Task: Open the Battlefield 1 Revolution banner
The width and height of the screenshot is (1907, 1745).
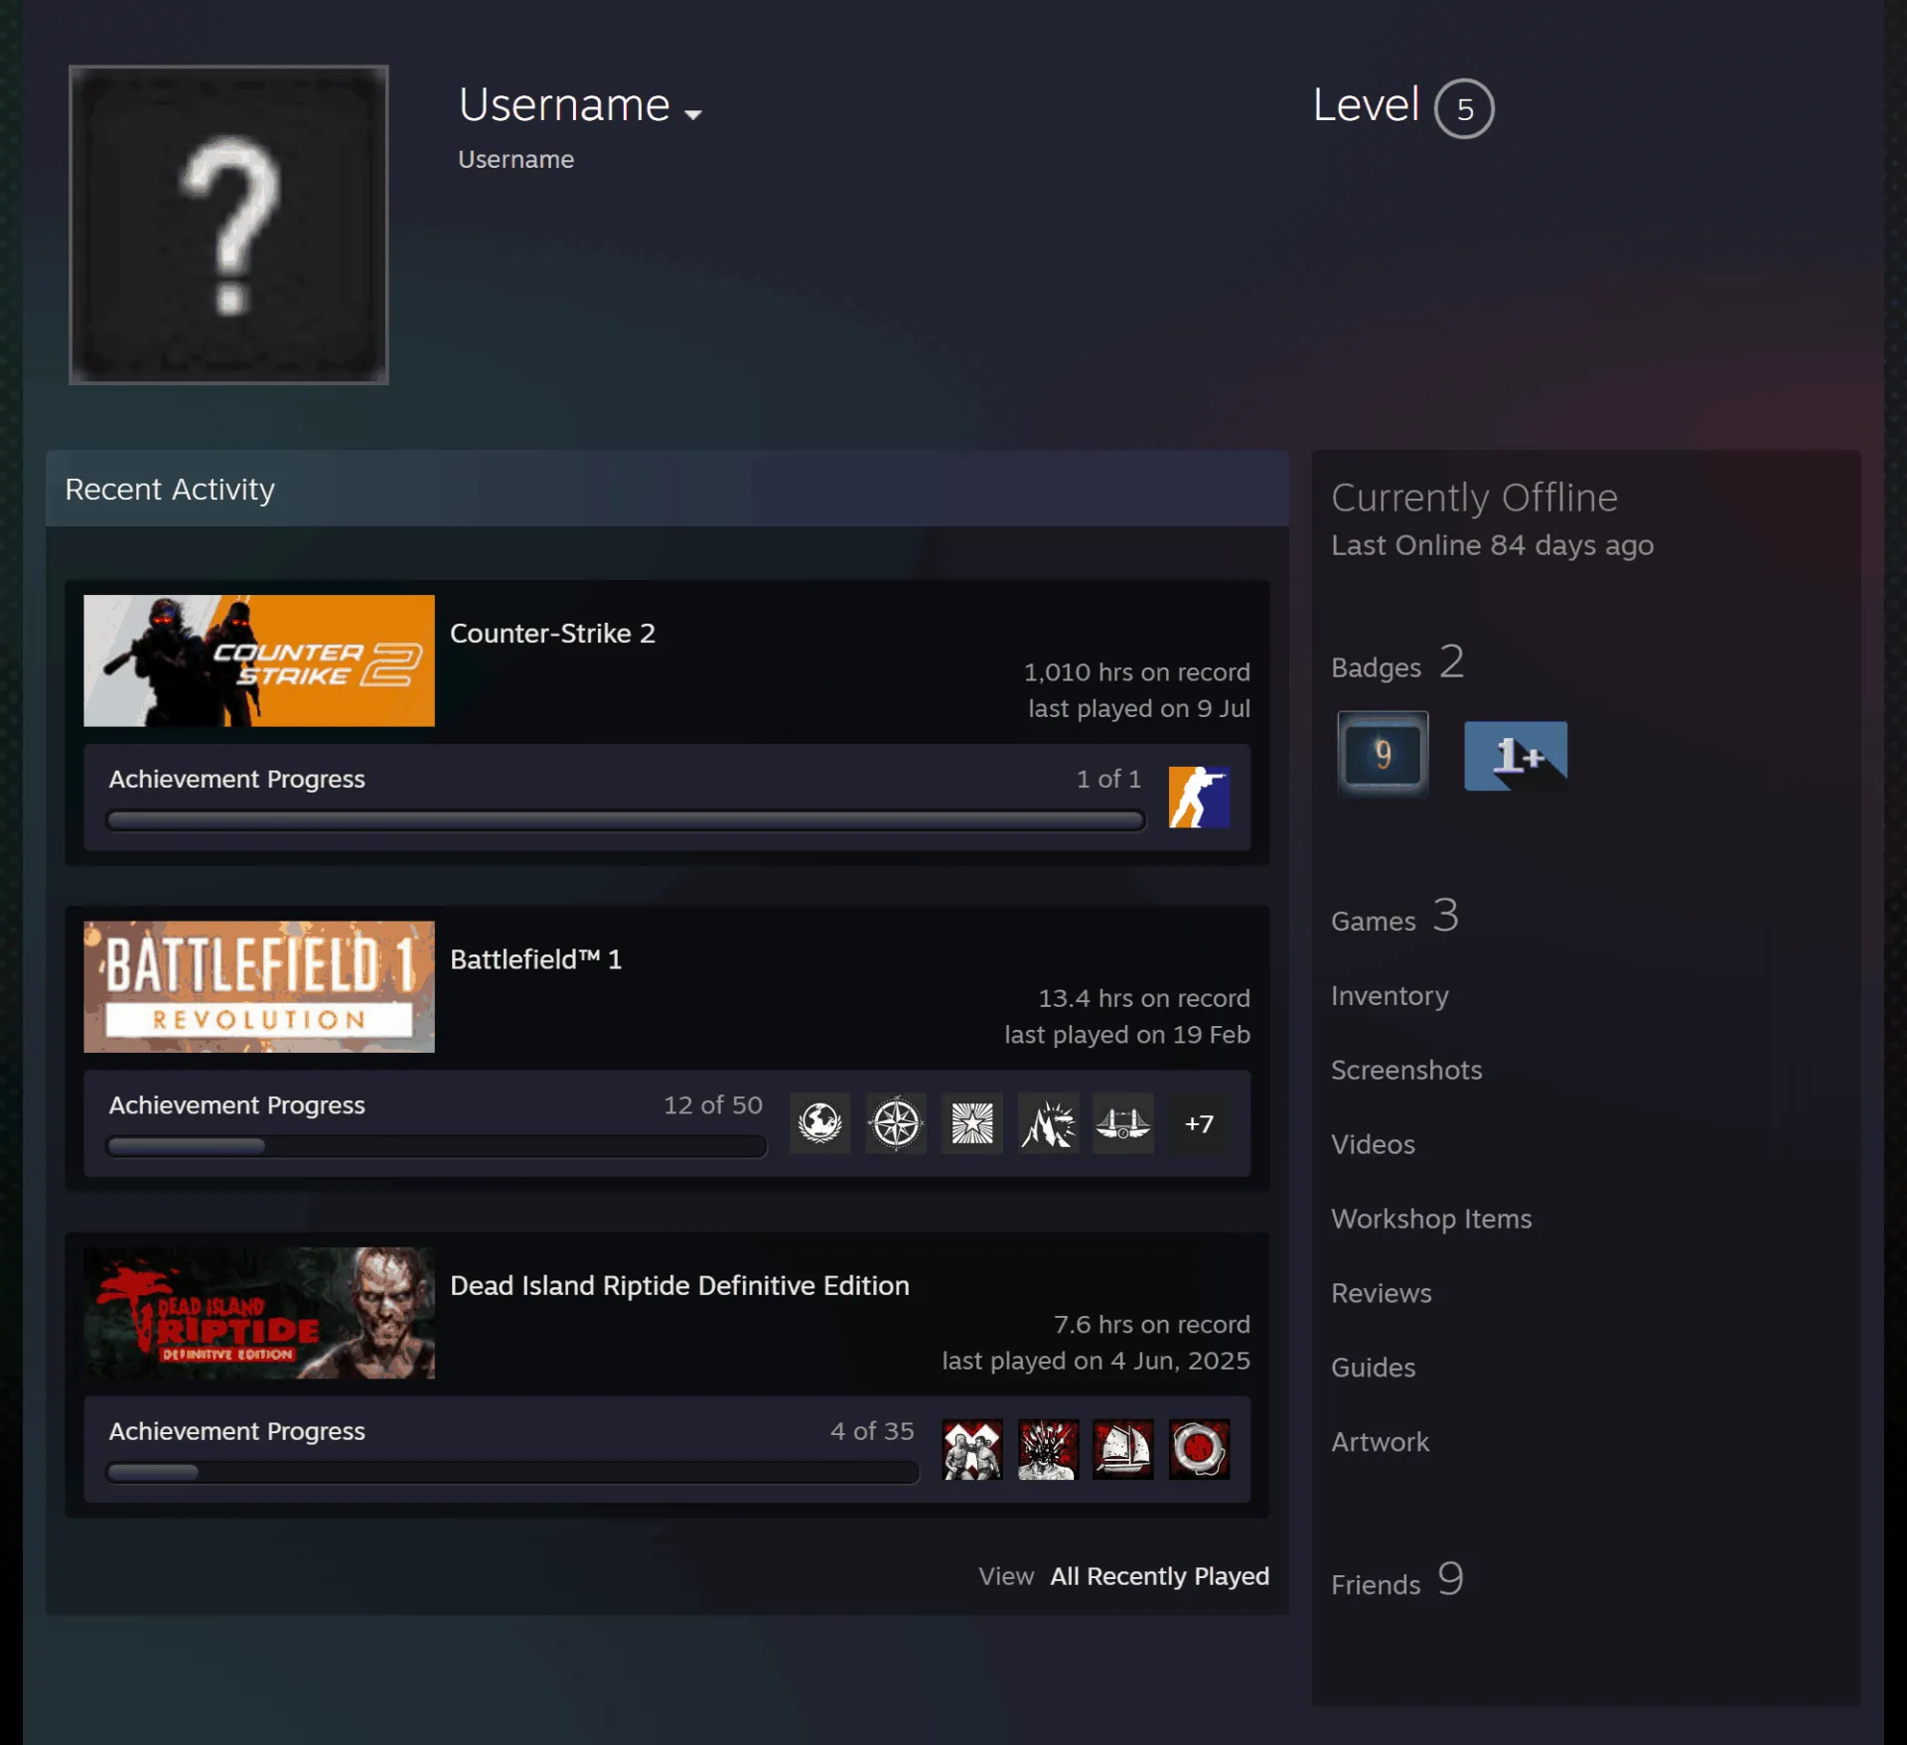Action: point(259,986)
